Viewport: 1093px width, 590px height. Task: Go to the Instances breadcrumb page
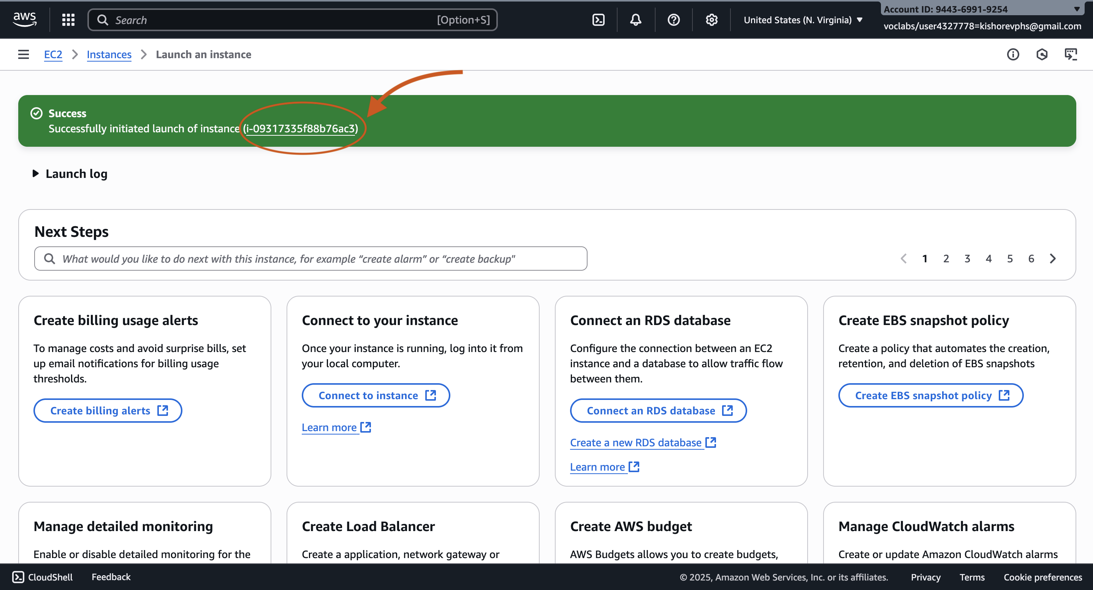pyautogui.click(x=109, y=54)
